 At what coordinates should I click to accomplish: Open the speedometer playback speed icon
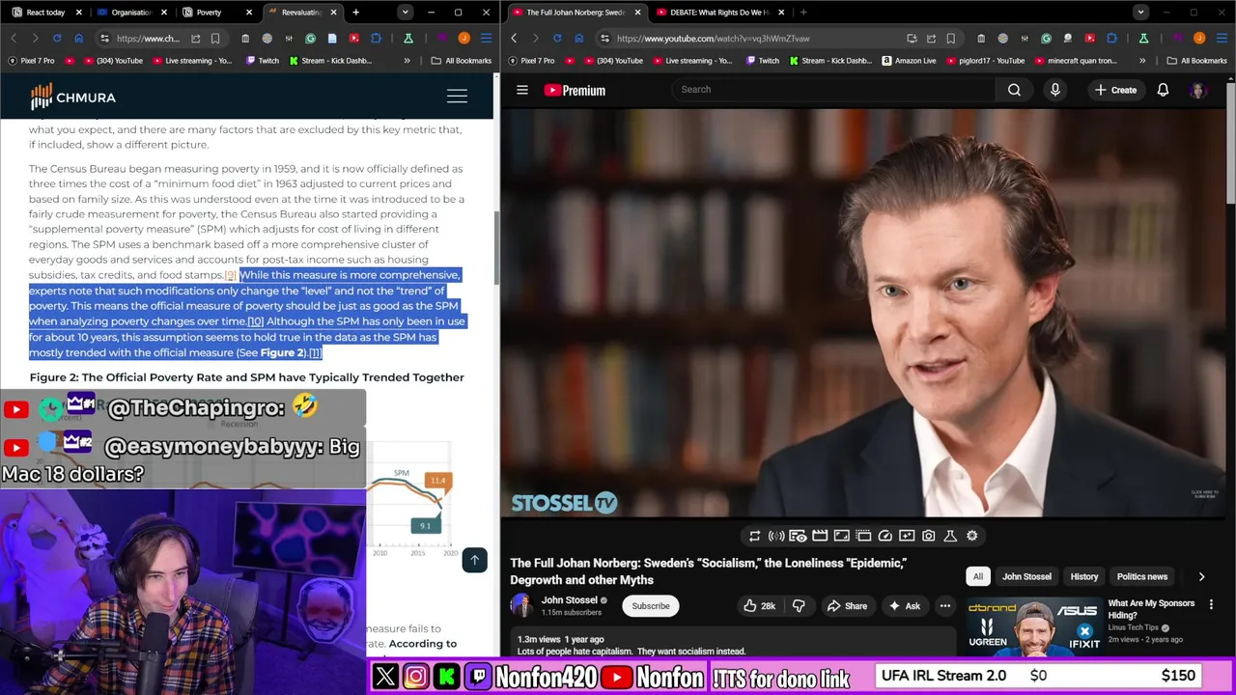tap(885, 536)
